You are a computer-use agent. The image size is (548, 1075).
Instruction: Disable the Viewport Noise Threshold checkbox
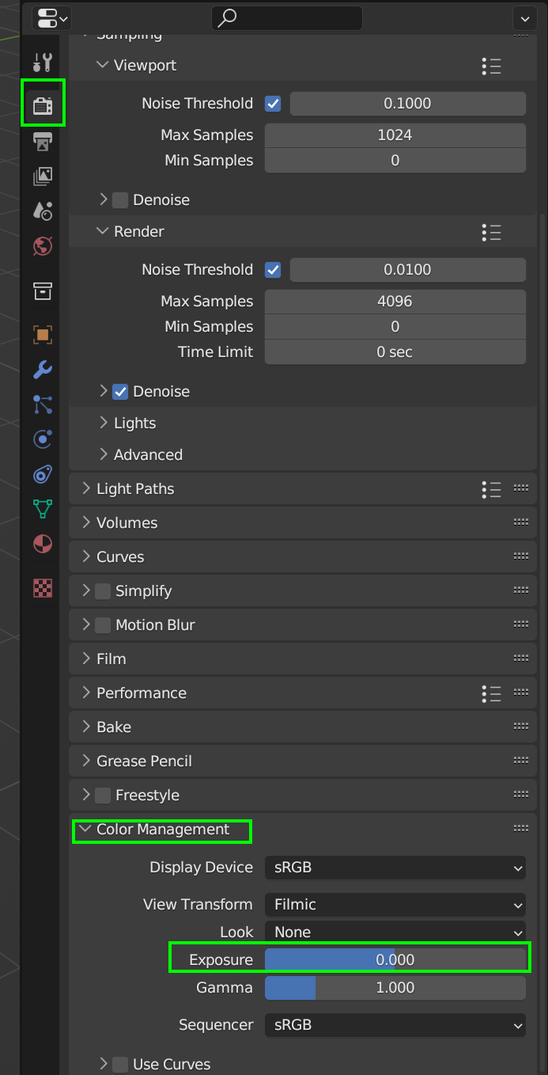(x=273, y=104)
